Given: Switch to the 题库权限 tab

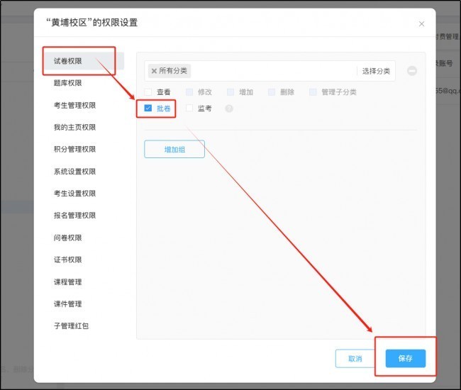Looking at the screenshot, I should pyautogui.click(x=67, y=83).
